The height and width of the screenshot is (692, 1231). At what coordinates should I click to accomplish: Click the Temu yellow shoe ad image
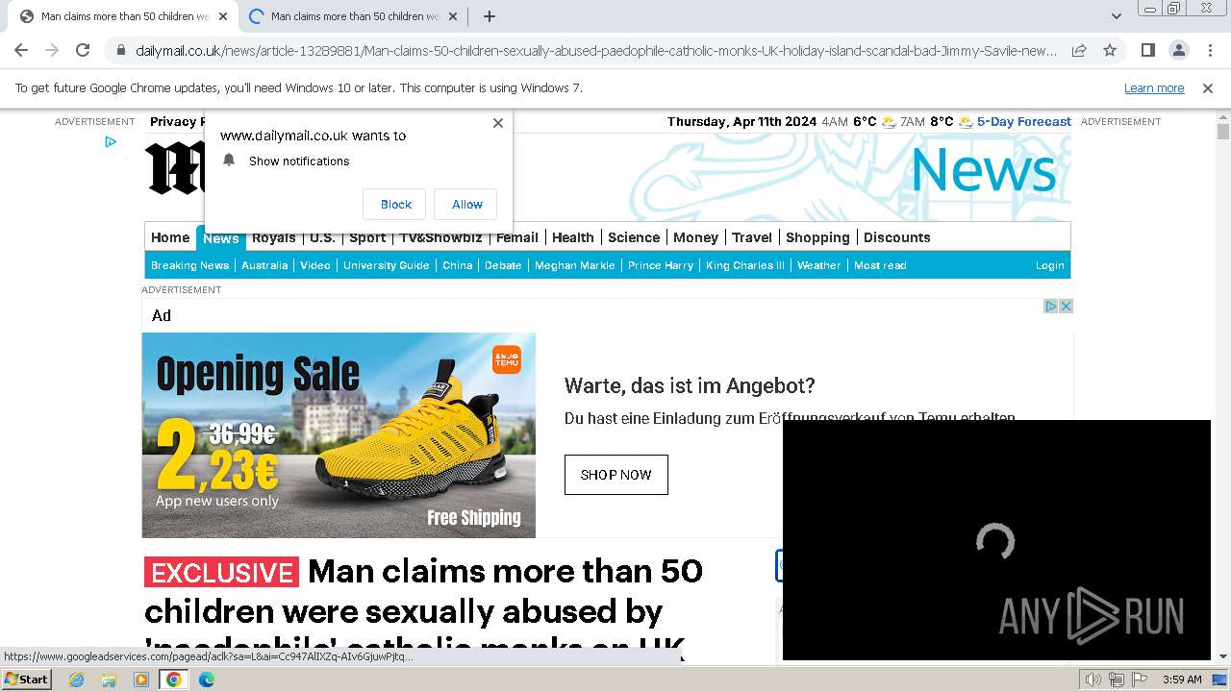339,434
